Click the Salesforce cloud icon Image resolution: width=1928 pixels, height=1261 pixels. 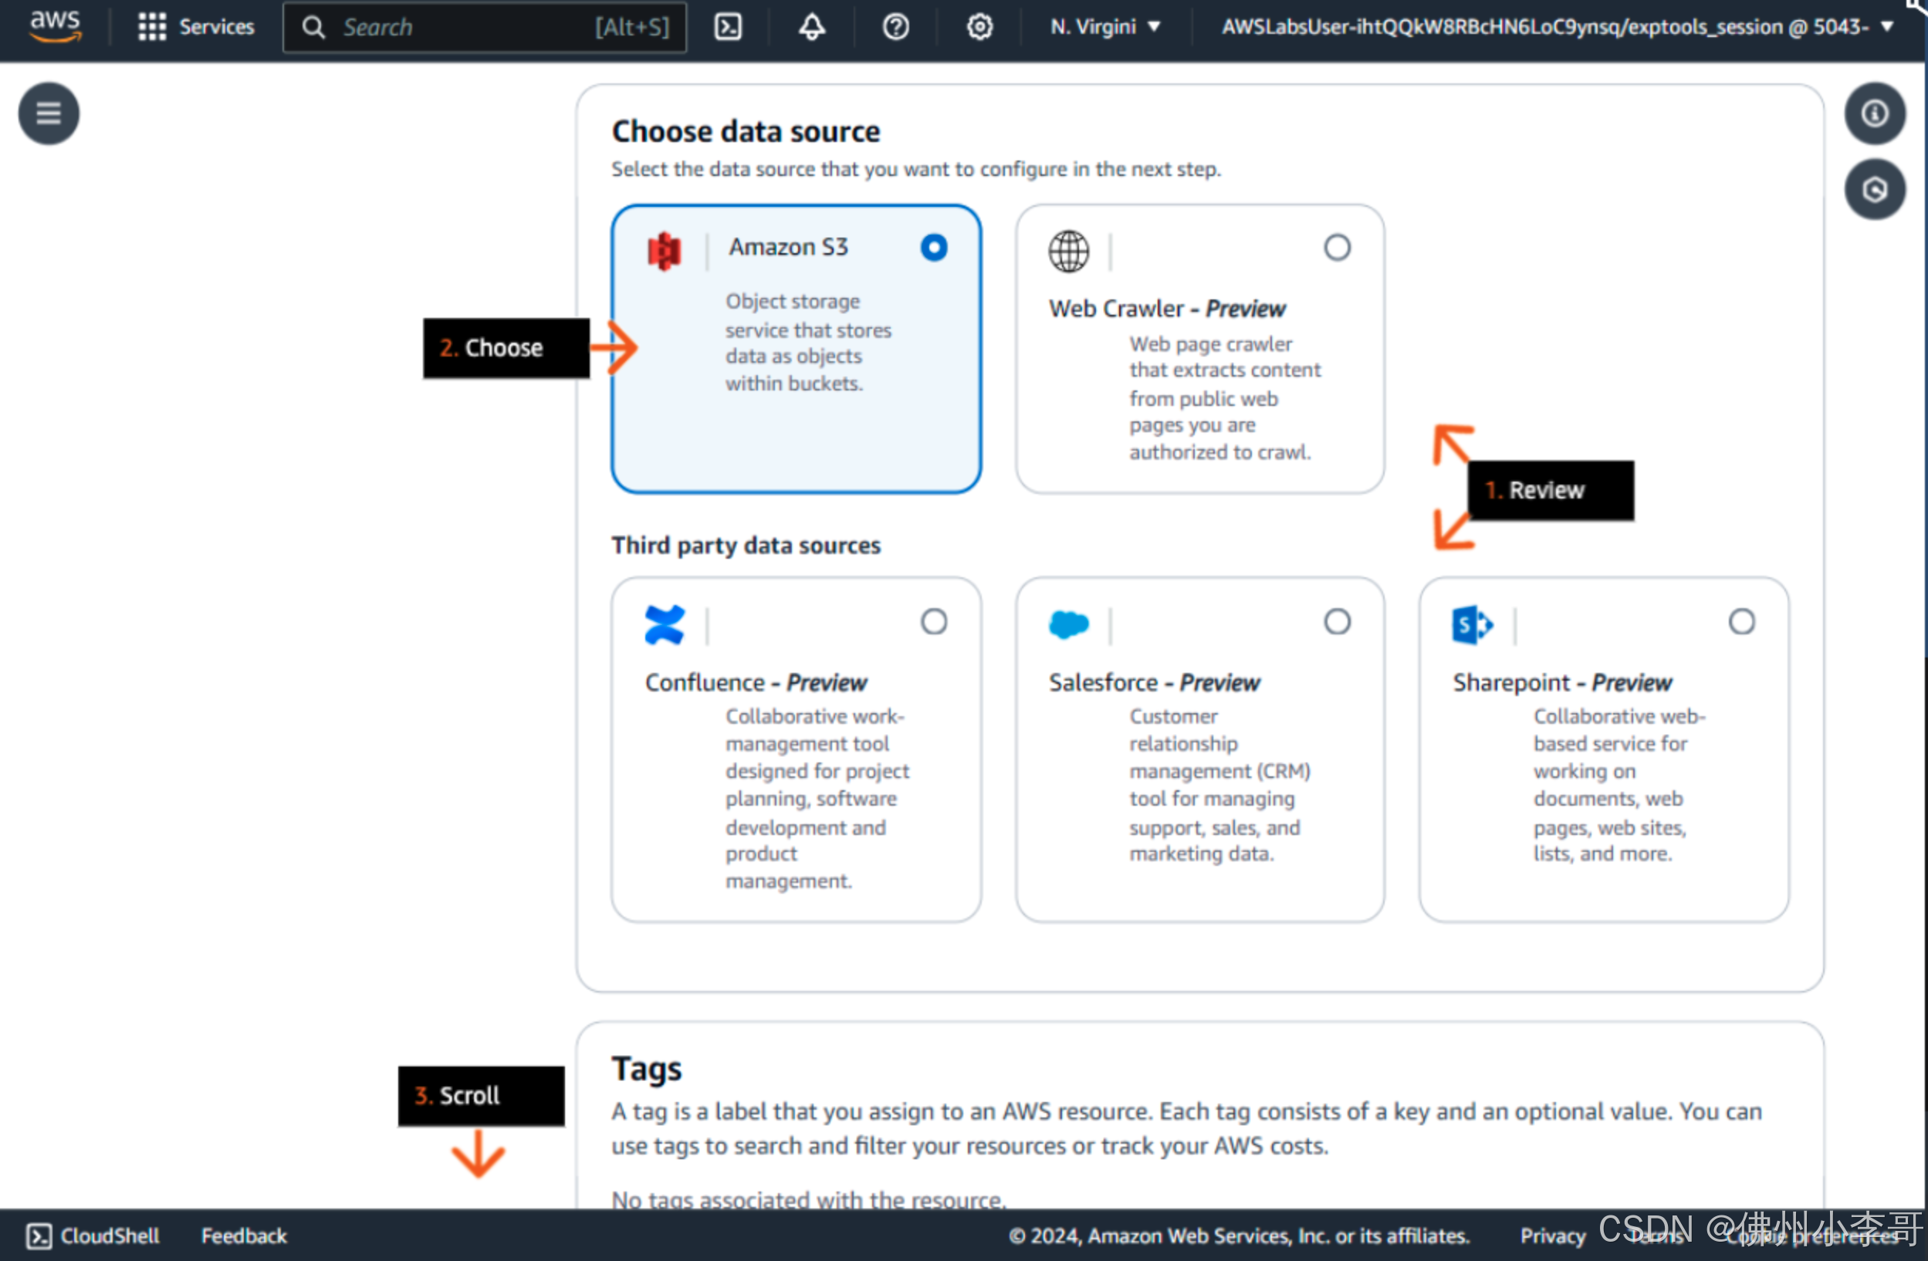click(x=1068, y=624)
